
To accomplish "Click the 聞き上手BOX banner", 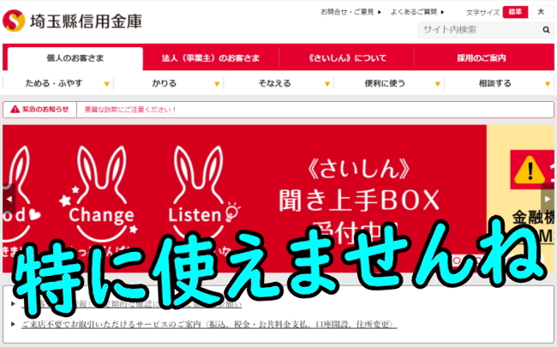I will [x=244, y=199].
